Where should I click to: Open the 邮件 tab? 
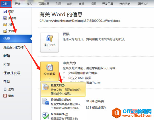70,4
